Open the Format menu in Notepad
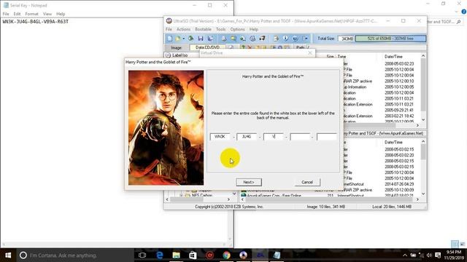 coord(32,14)
